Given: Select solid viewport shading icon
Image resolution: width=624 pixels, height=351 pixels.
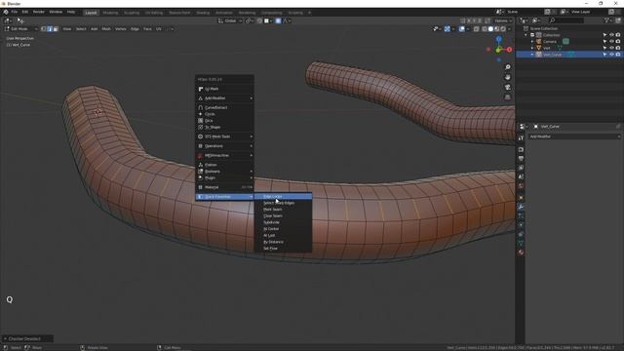Looking at the screenshot, I should pyautogui.click(x=490, y=29).
